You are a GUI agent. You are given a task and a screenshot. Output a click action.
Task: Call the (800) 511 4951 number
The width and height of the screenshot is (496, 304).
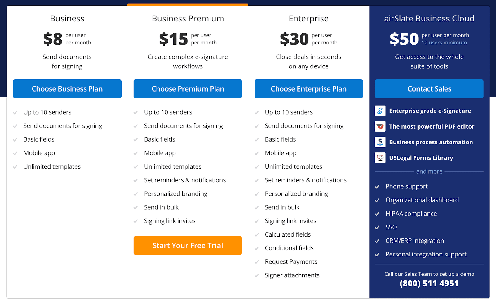click(429, 284)
